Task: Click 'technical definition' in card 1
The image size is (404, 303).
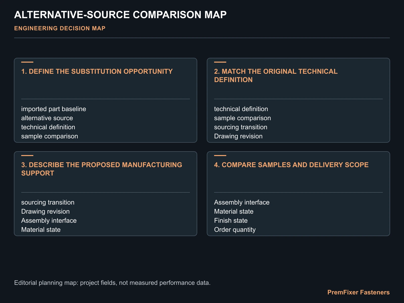Action: click(48, 127)
